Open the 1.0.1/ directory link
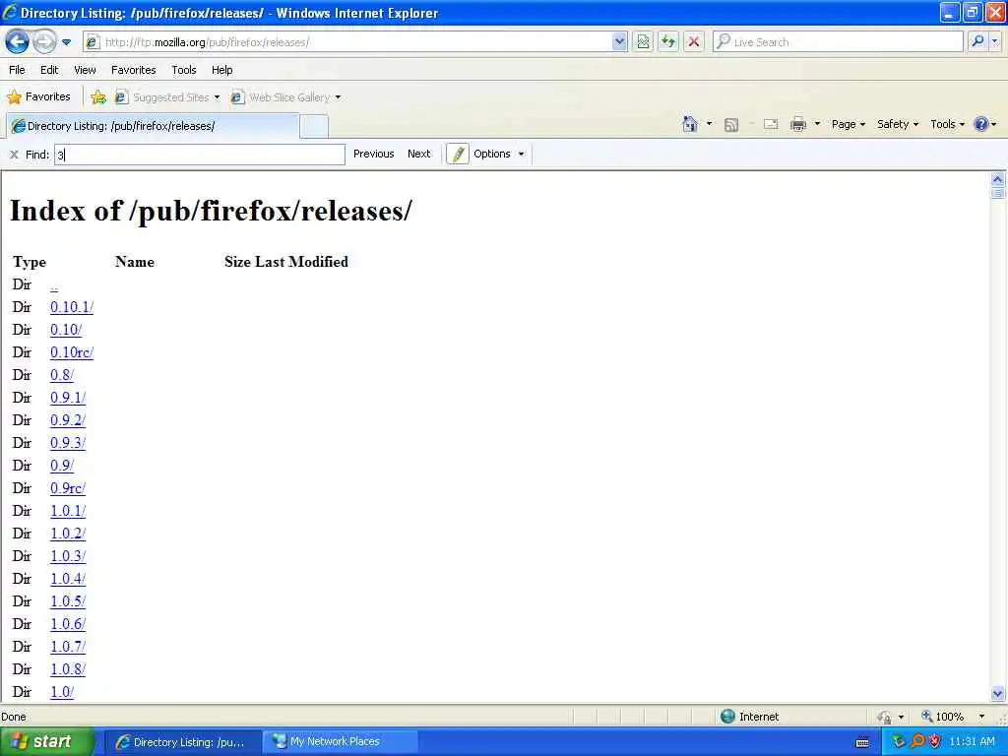 [x=68, y=511]
